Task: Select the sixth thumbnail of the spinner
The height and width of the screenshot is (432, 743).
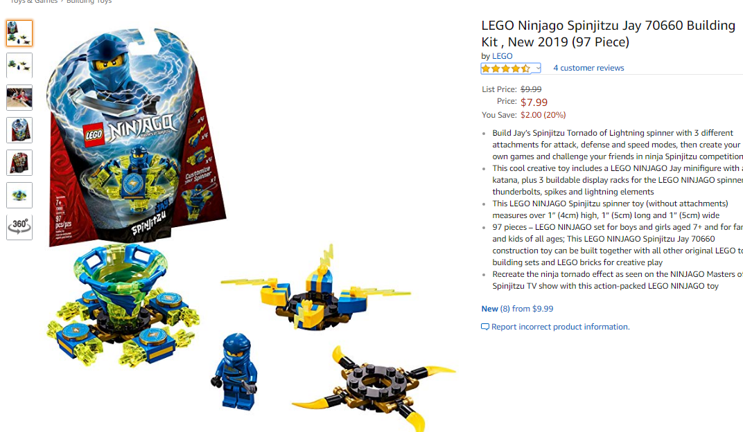Action: (x=19, y=195)
